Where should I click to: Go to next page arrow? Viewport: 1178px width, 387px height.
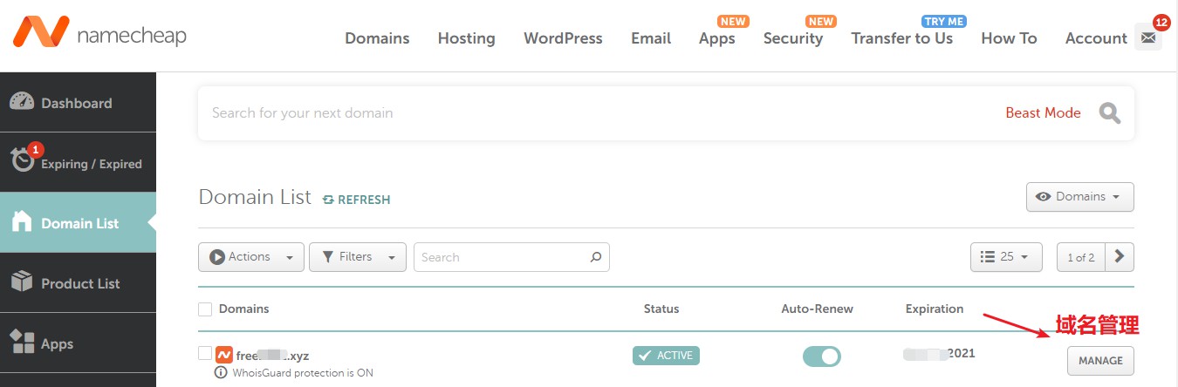coord(1120,257)
